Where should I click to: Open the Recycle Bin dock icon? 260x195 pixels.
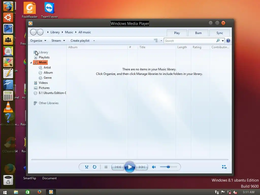[x=8, y=180]
